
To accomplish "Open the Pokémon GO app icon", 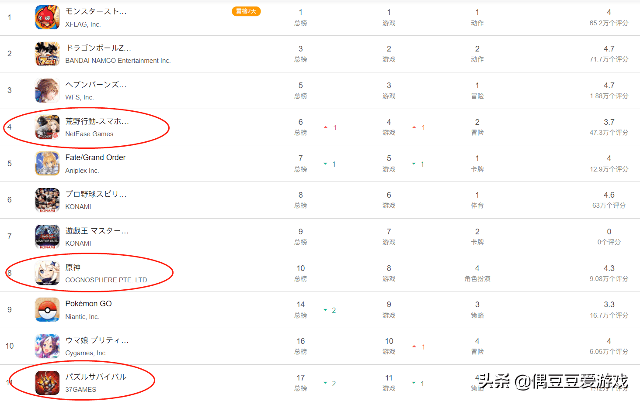I will [47, 310].
